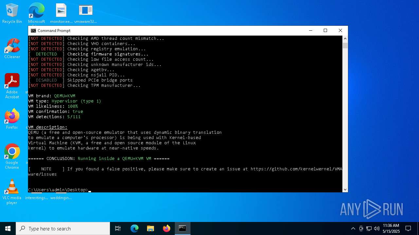Open Firefox from the taskbar
Image resolution: width=419 pixels, height=235 pixels.
pos(167,228)
